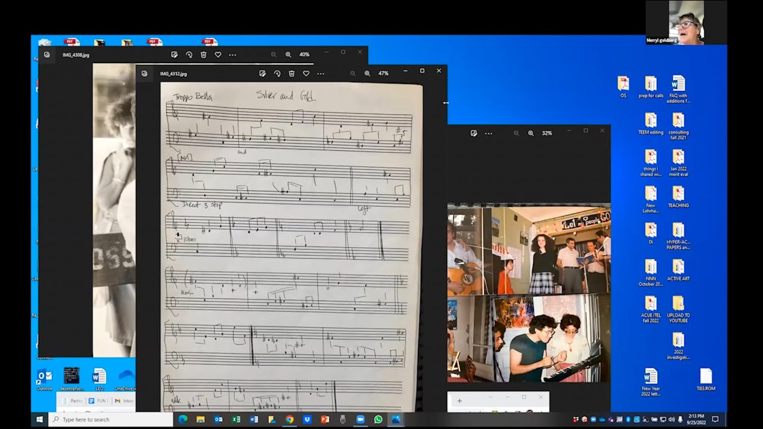Click Edit image icon in IMG_4308.jpg window

click(174, 54)
